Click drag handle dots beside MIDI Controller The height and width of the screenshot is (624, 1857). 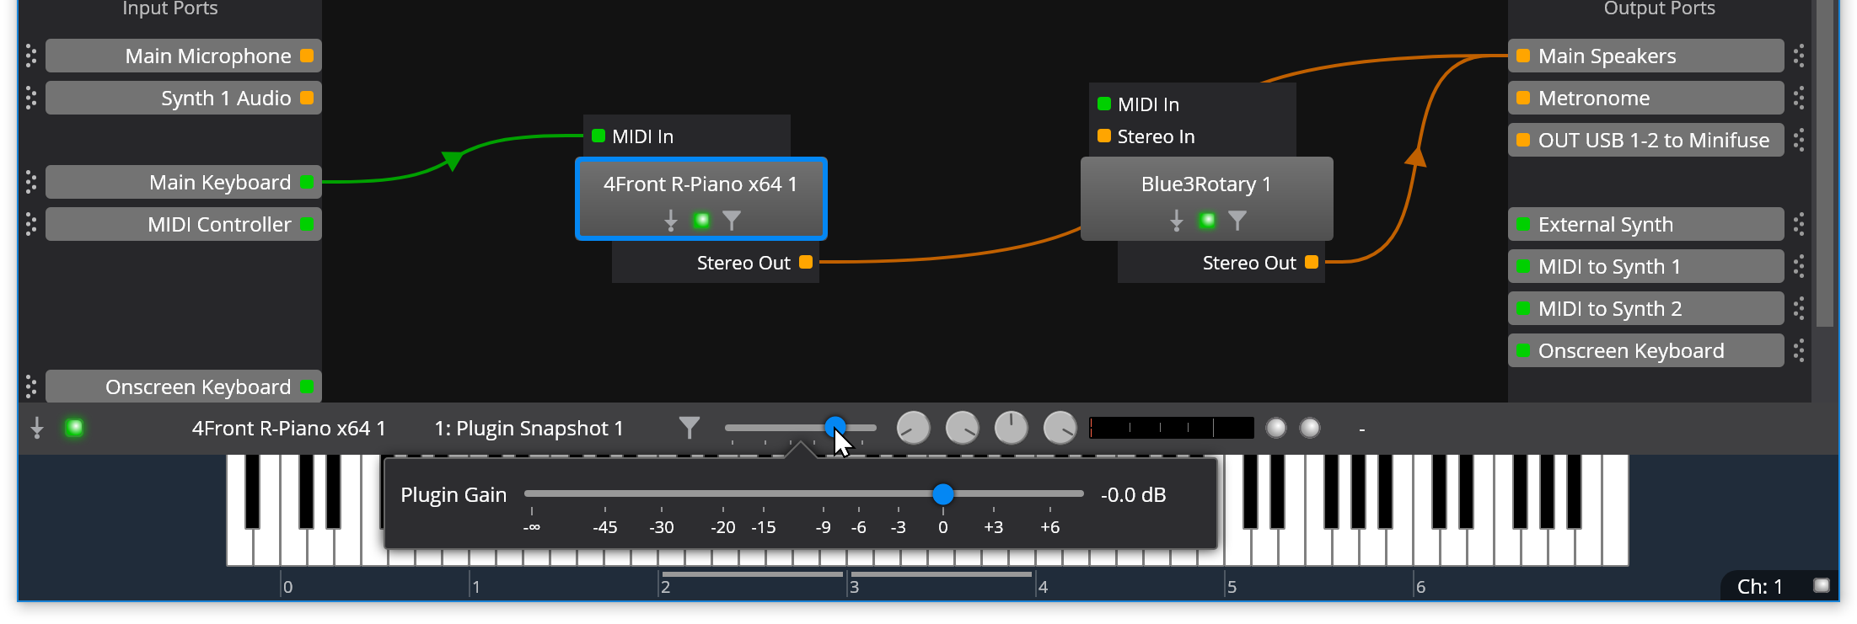pyautogui.click(x=31, y=224)
